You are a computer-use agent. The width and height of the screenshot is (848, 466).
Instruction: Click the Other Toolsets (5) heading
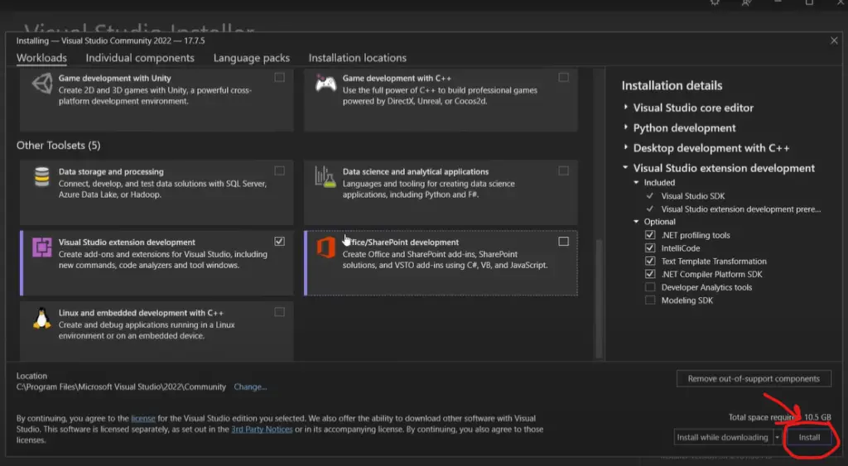[x=59, y=146]
